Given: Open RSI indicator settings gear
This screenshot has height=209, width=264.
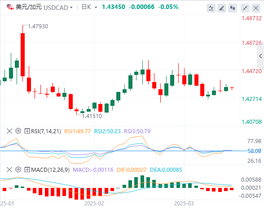Looking at the screenshot, I should pyautogui.click(x=18, y=131).
